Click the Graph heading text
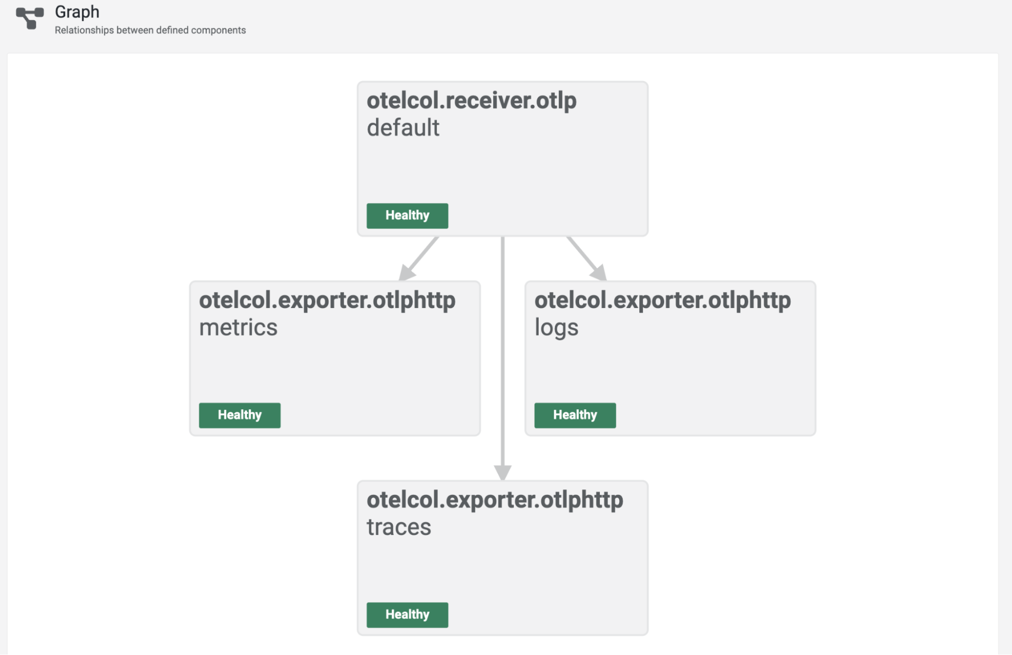The image size is (1012, 655). (x=76, y=12)
